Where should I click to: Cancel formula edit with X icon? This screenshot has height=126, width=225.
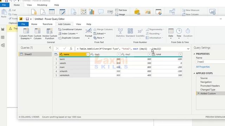(x=57, y=49)
